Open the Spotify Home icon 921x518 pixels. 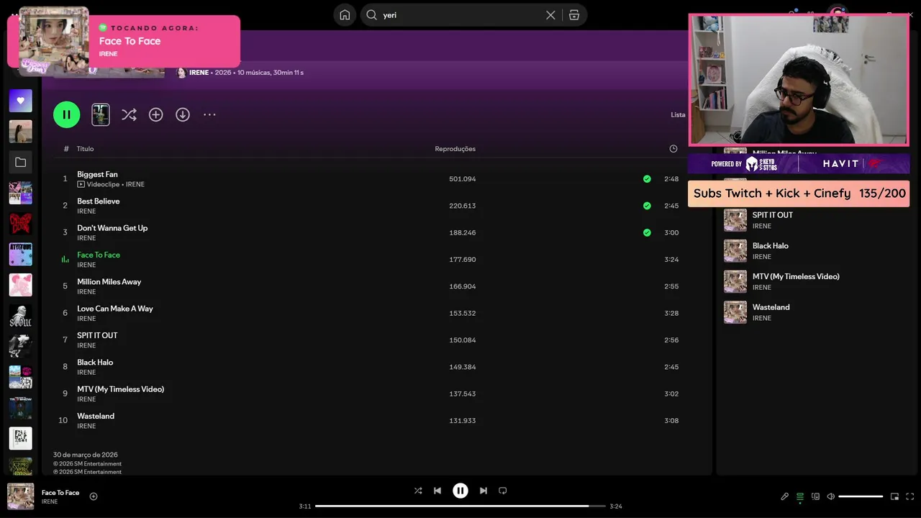(345, 15)
